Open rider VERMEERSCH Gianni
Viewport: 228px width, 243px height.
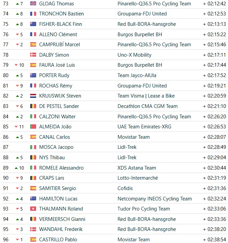[62, 219]
